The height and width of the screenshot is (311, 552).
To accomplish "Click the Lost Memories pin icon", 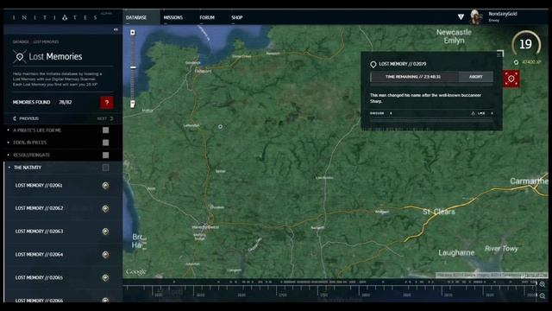I will pos(20,56).
